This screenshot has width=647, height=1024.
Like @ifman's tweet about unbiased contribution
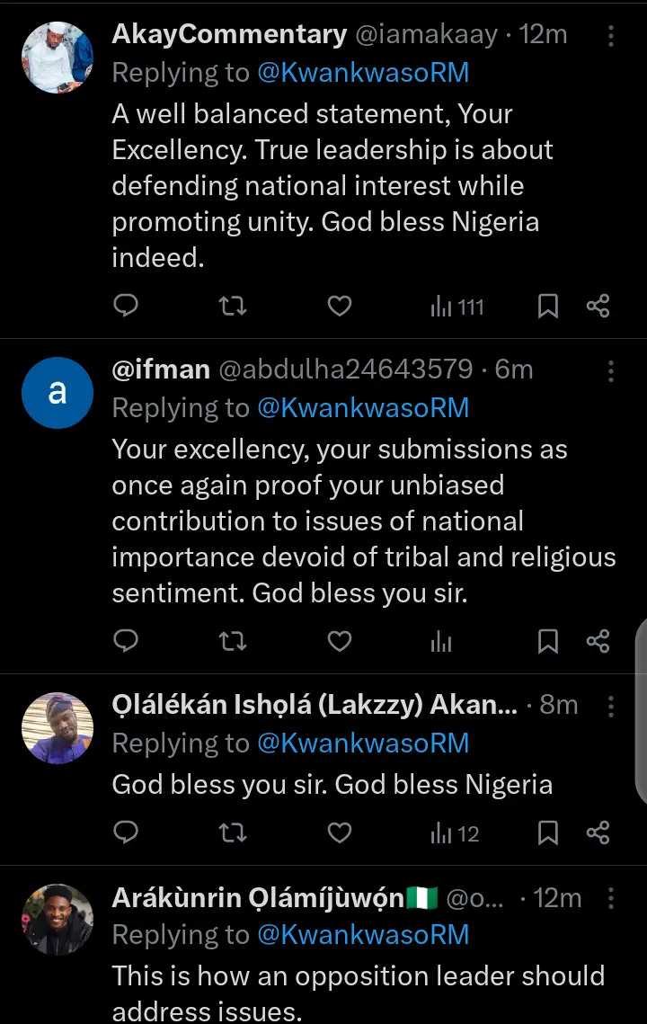[x=339, y=641]
